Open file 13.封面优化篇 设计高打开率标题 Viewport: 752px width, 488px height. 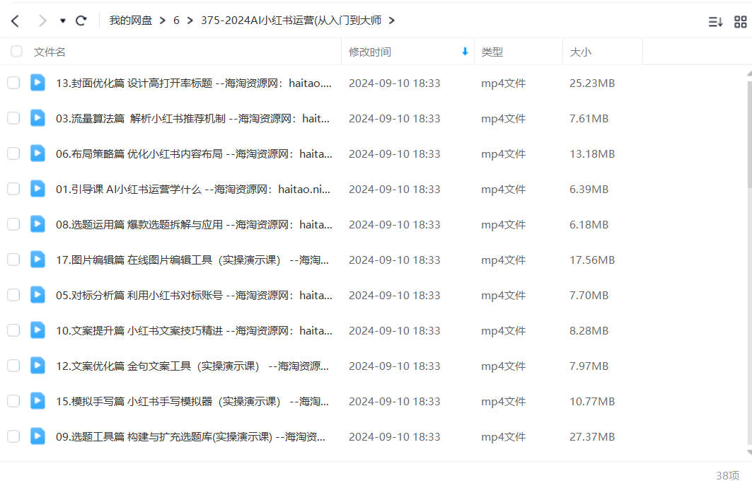[194, 83]
